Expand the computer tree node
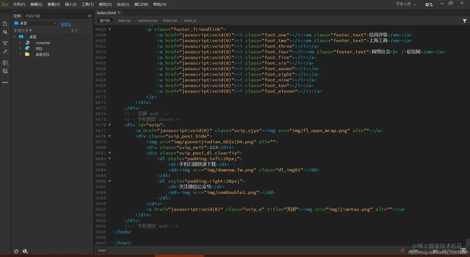 pos(20,43)
